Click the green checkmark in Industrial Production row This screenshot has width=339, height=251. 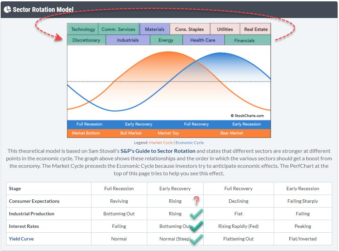(197, 214)
